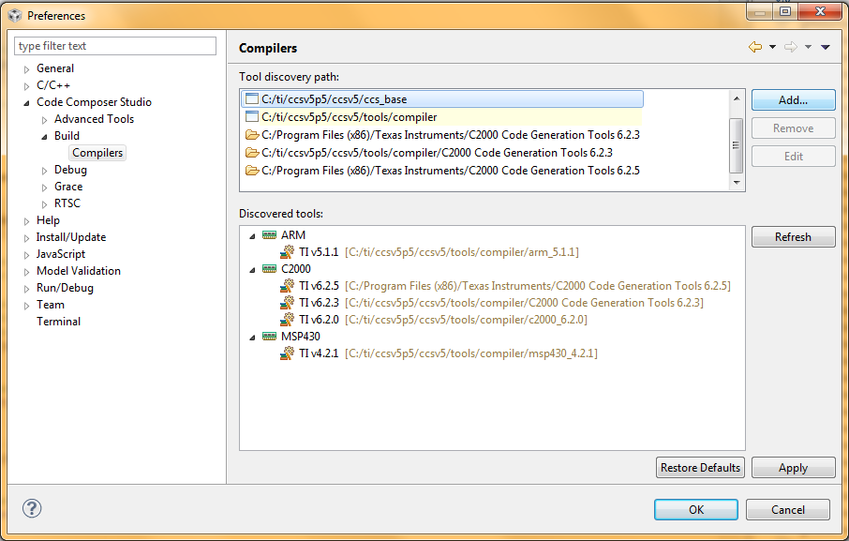Select the Model Validation label
This screenshot has width=849, height=541.
79,271
